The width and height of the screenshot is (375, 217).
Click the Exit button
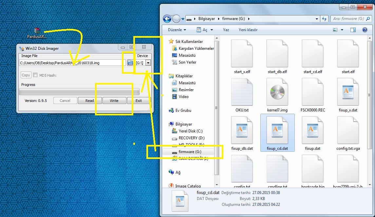[139, 101]
